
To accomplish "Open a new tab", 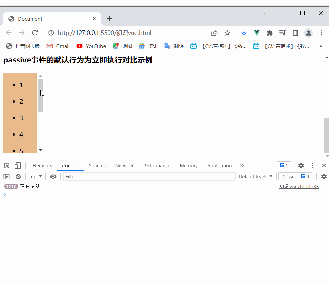I will (x=109, y=19).
